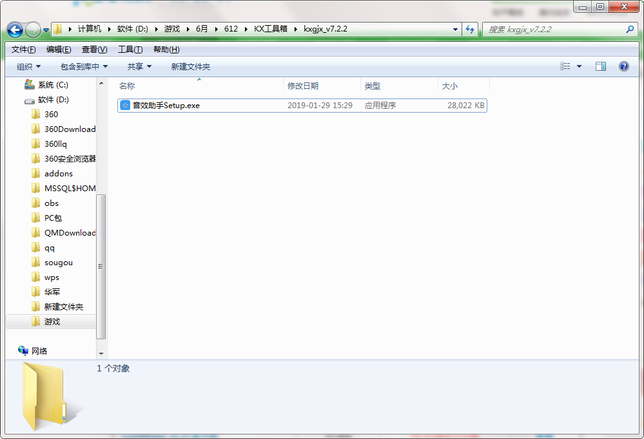Screen dimensions: 644x439
Task: Create a folder with 新建文件夹
Action: [x=191, y=66]
